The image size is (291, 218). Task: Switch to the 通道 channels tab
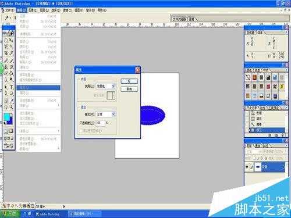pos(257,145)
